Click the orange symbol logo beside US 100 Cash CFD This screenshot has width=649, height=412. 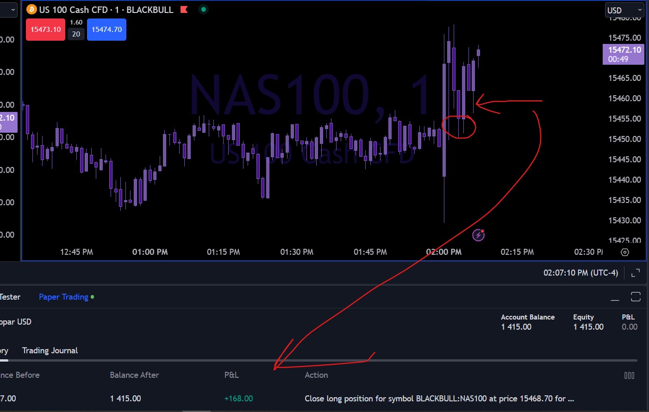[31, 10]
